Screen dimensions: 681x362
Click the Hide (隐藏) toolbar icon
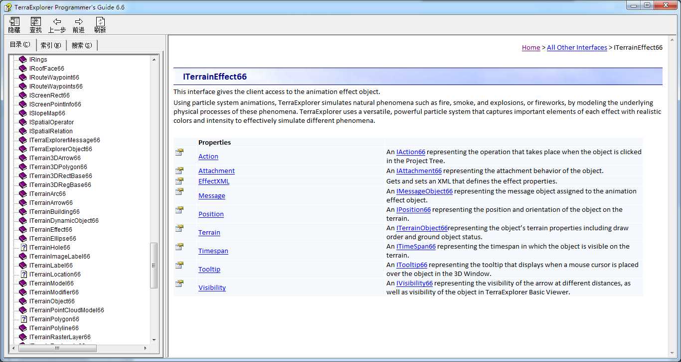14,22
